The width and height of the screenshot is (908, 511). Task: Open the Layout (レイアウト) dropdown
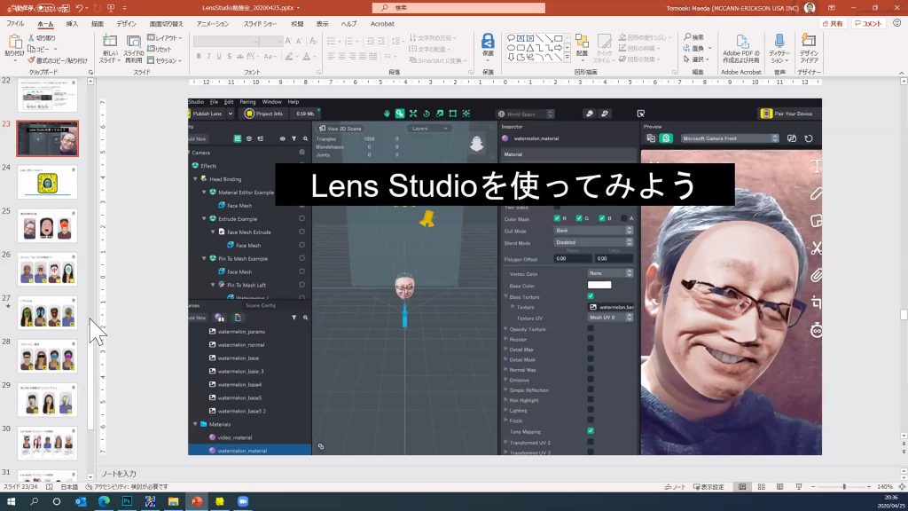[x=164, y=37]
